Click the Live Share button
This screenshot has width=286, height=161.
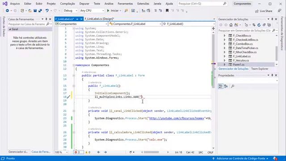tap(264, 11)
